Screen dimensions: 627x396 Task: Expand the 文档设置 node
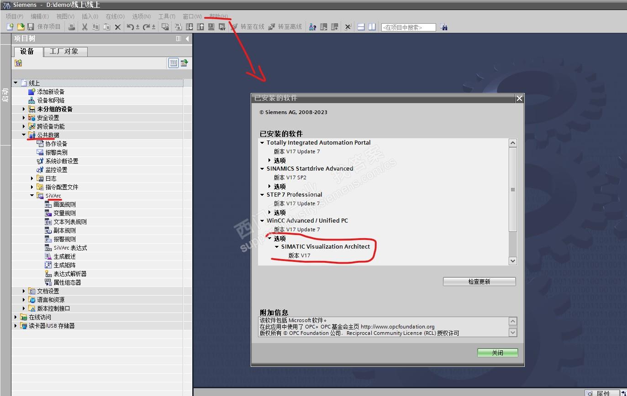pos(24,291)
